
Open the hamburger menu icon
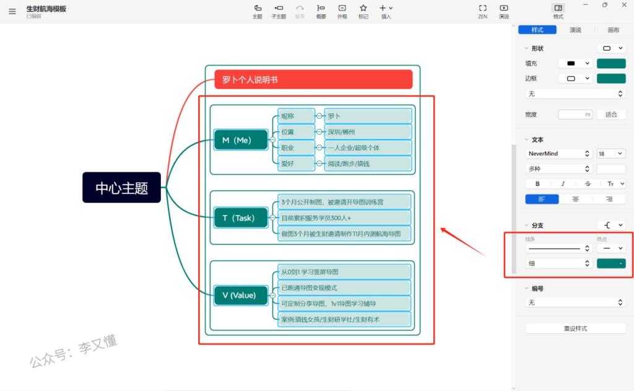point(12,11)
